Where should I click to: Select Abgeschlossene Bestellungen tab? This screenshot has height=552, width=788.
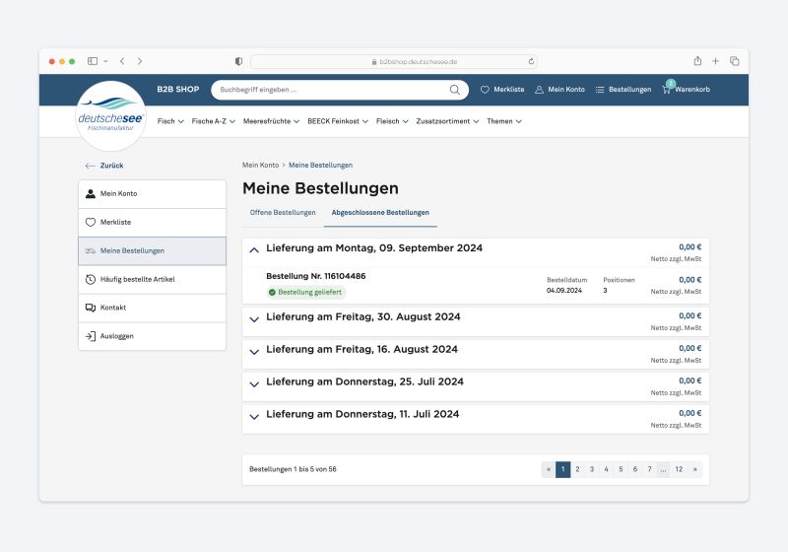380,213
